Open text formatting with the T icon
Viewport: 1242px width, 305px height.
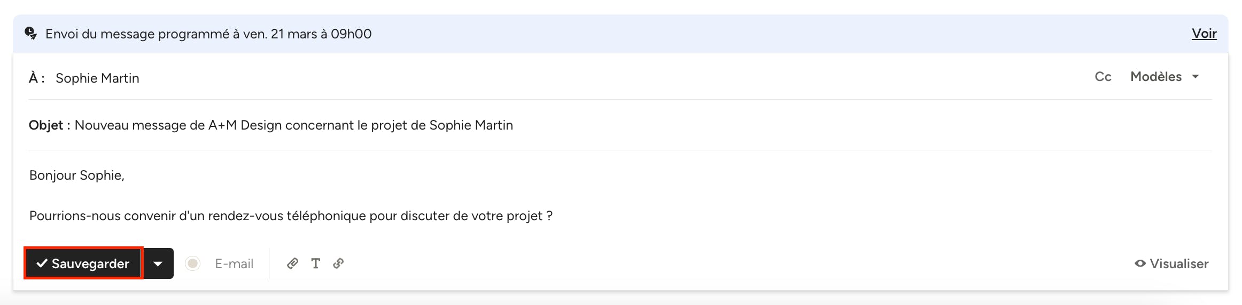click(316, 263)
